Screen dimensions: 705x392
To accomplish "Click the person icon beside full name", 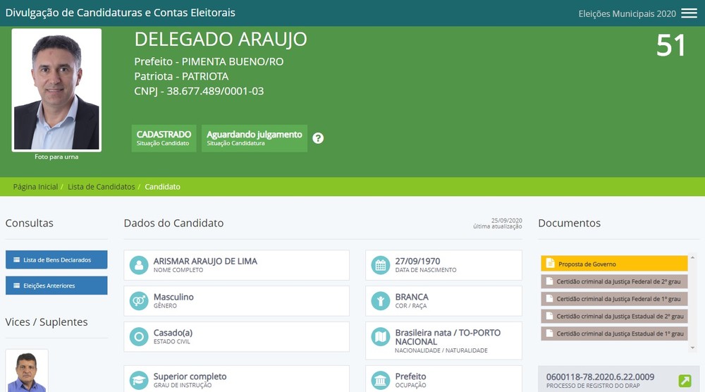I will pos(139,266).
